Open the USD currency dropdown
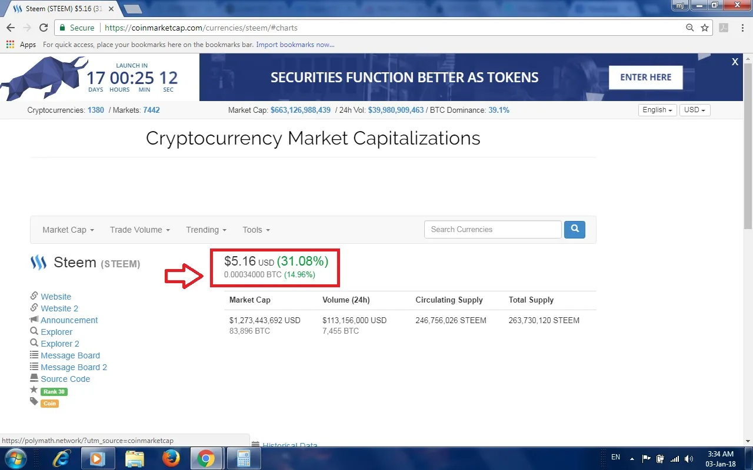The height and width of the screenshot is (470, 753). coord(695,110)
